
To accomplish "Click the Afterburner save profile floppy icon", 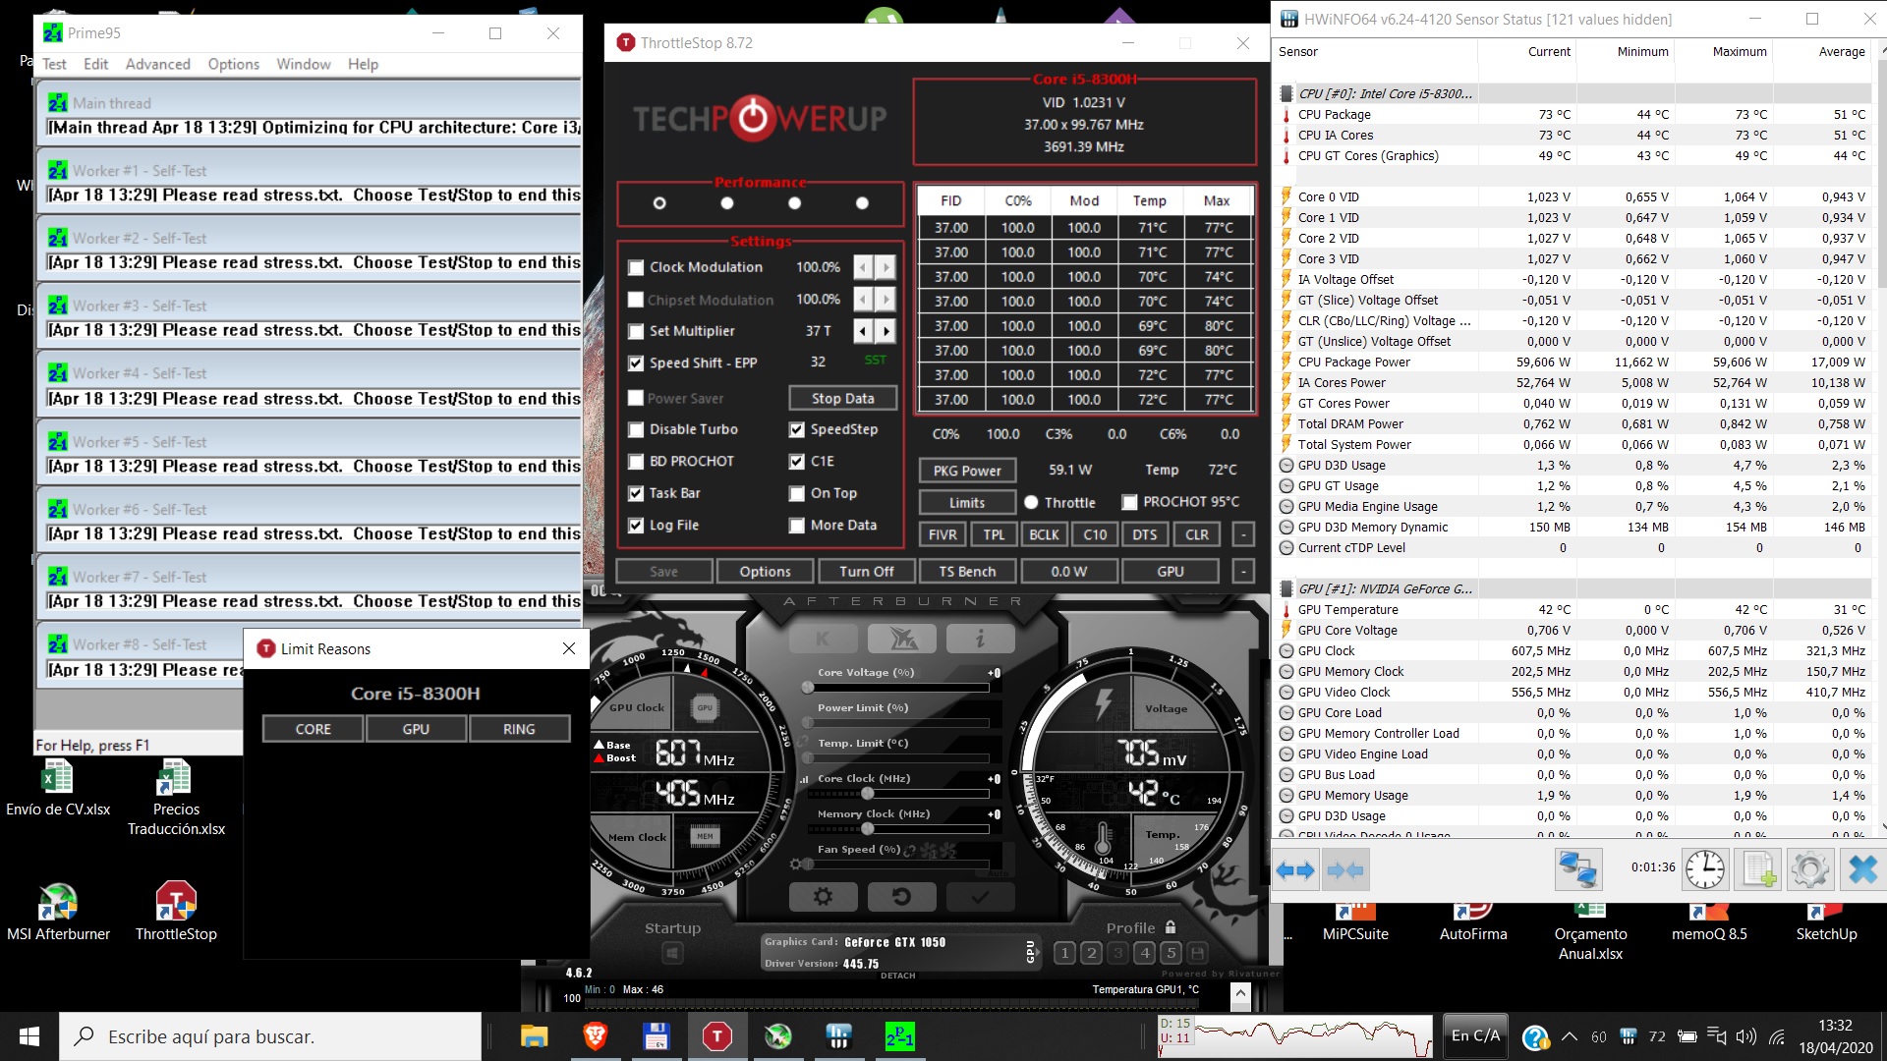I will [x=1197, y=953].
